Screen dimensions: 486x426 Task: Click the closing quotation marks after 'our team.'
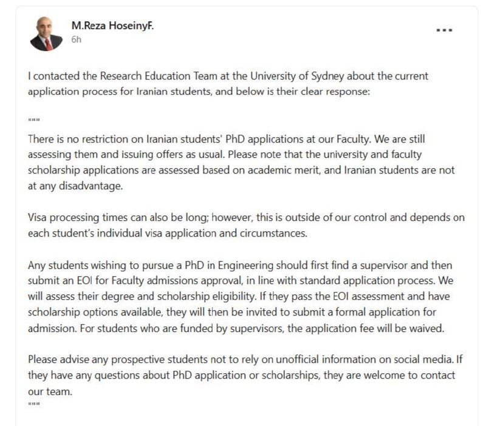(34, 404)
